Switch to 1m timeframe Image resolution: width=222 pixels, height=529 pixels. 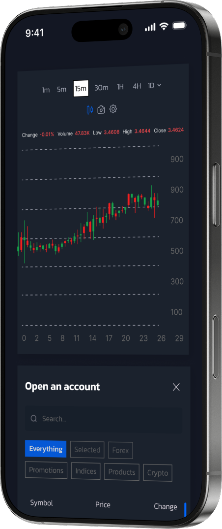(x=46, y=90)
